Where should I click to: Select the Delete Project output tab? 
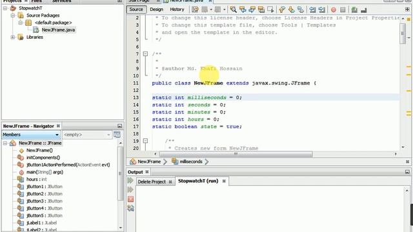pyautogui.click(x=152, y=182)
